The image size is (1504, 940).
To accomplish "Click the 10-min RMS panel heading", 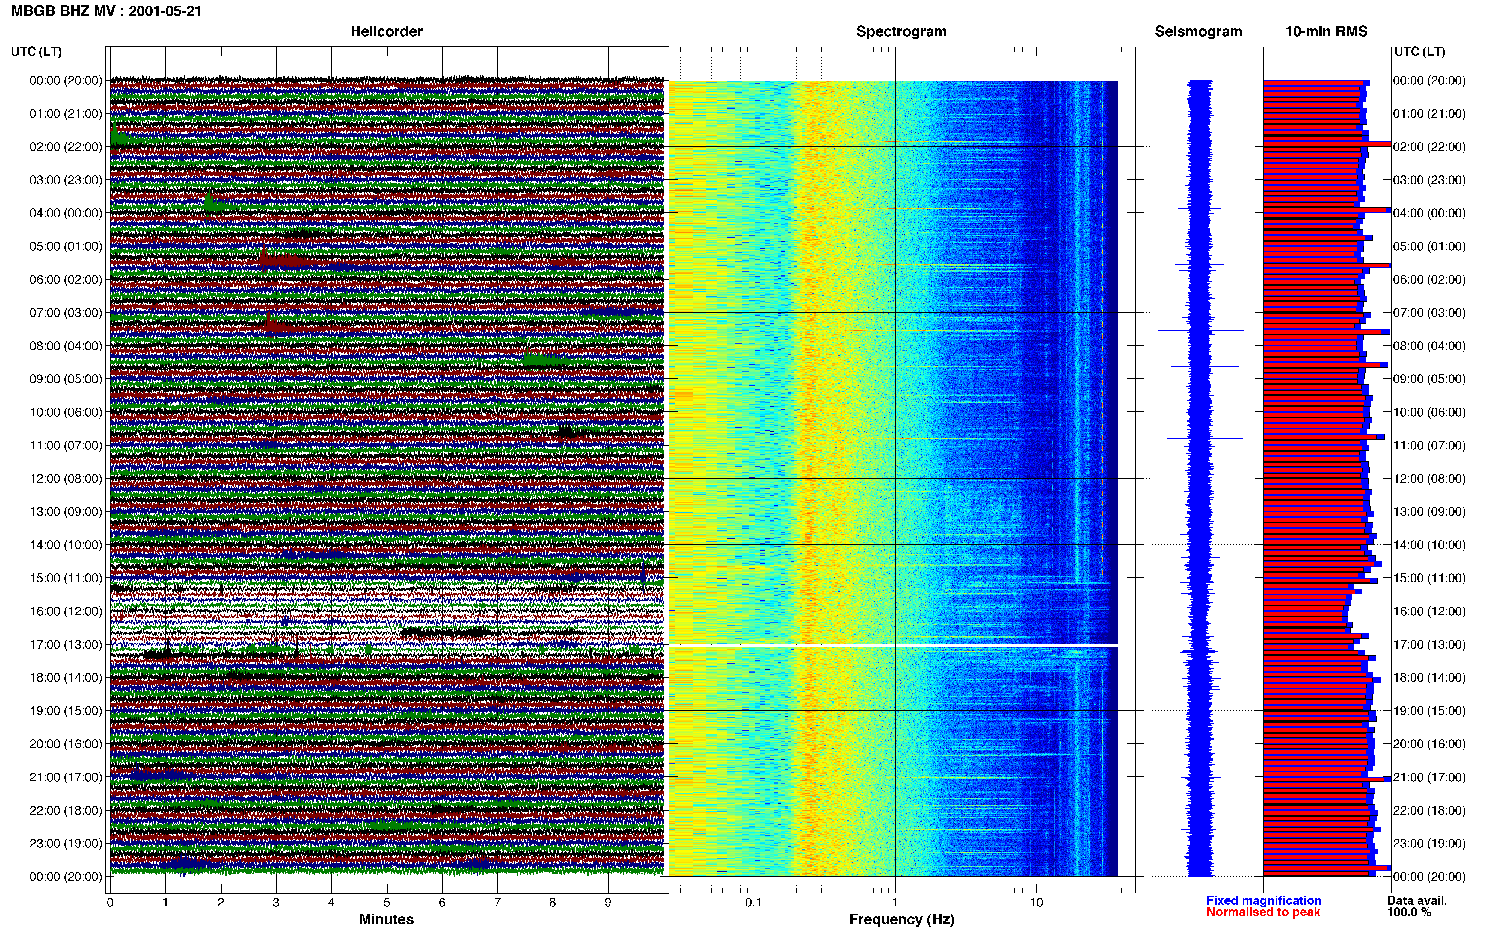I will 1326,32.
